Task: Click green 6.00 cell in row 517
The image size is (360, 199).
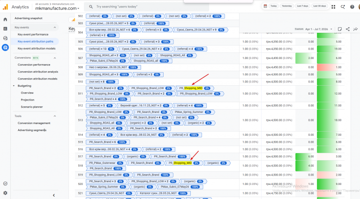Action: click(x=306, y=156)
